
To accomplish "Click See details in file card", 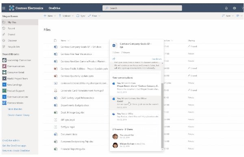I will coord(157,59).
